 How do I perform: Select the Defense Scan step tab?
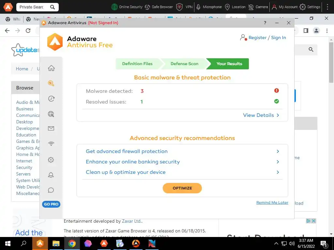click(185, 64)
